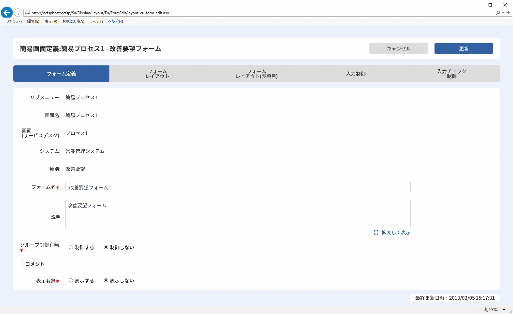Image resolution: width=513 pixels, height=314 pixels.
Task: Click the 種別 value 改善要望
Action: (75, 169)
